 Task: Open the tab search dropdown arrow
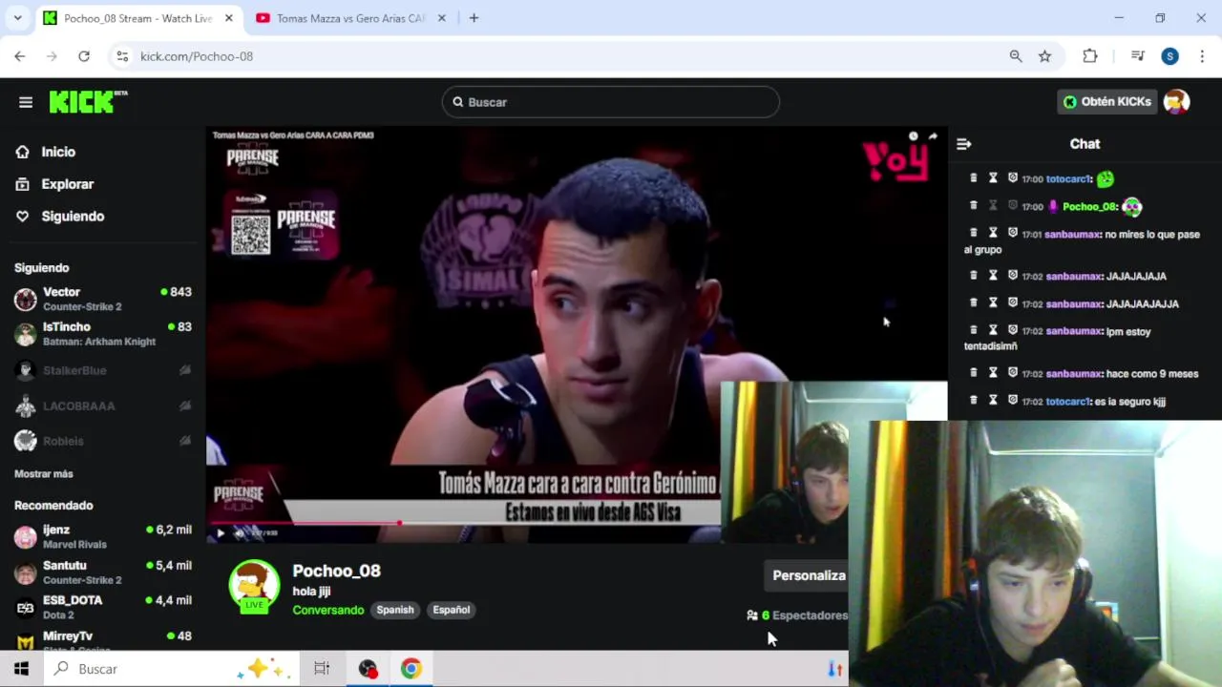tap(17, 18)
